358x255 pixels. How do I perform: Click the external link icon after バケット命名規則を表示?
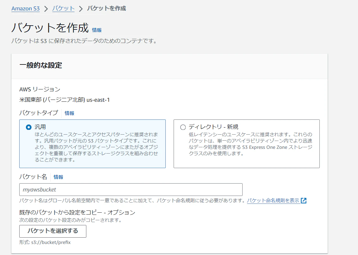[x=304, y=200]
